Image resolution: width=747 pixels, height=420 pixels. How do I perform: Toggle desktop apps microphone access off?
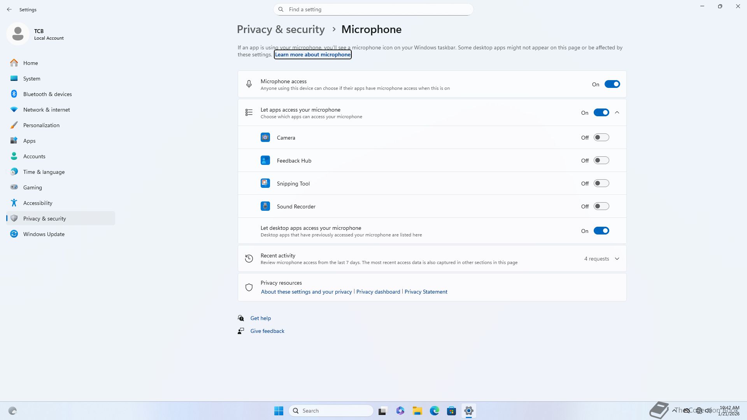point(601,231)
